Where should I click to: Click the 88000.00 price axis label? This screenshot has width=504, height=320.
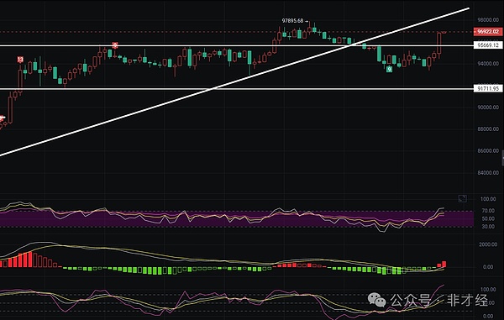[x=488, y=129]
